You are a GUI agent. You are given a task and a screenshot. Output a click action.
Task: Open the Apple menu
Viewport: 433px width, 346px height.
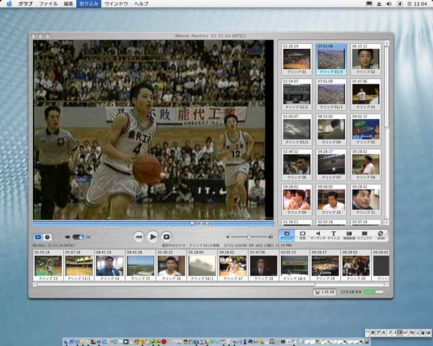point(9,4)
